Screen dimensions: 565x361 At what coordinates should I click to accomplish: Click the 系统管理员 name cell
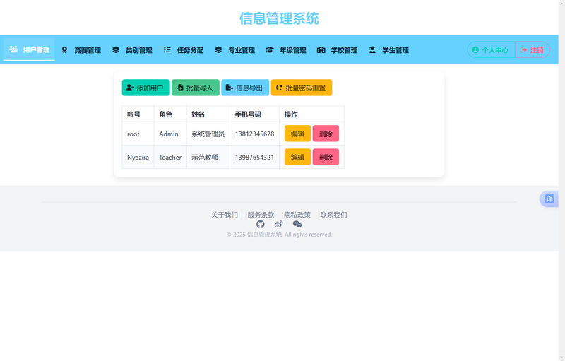[208, 134]
